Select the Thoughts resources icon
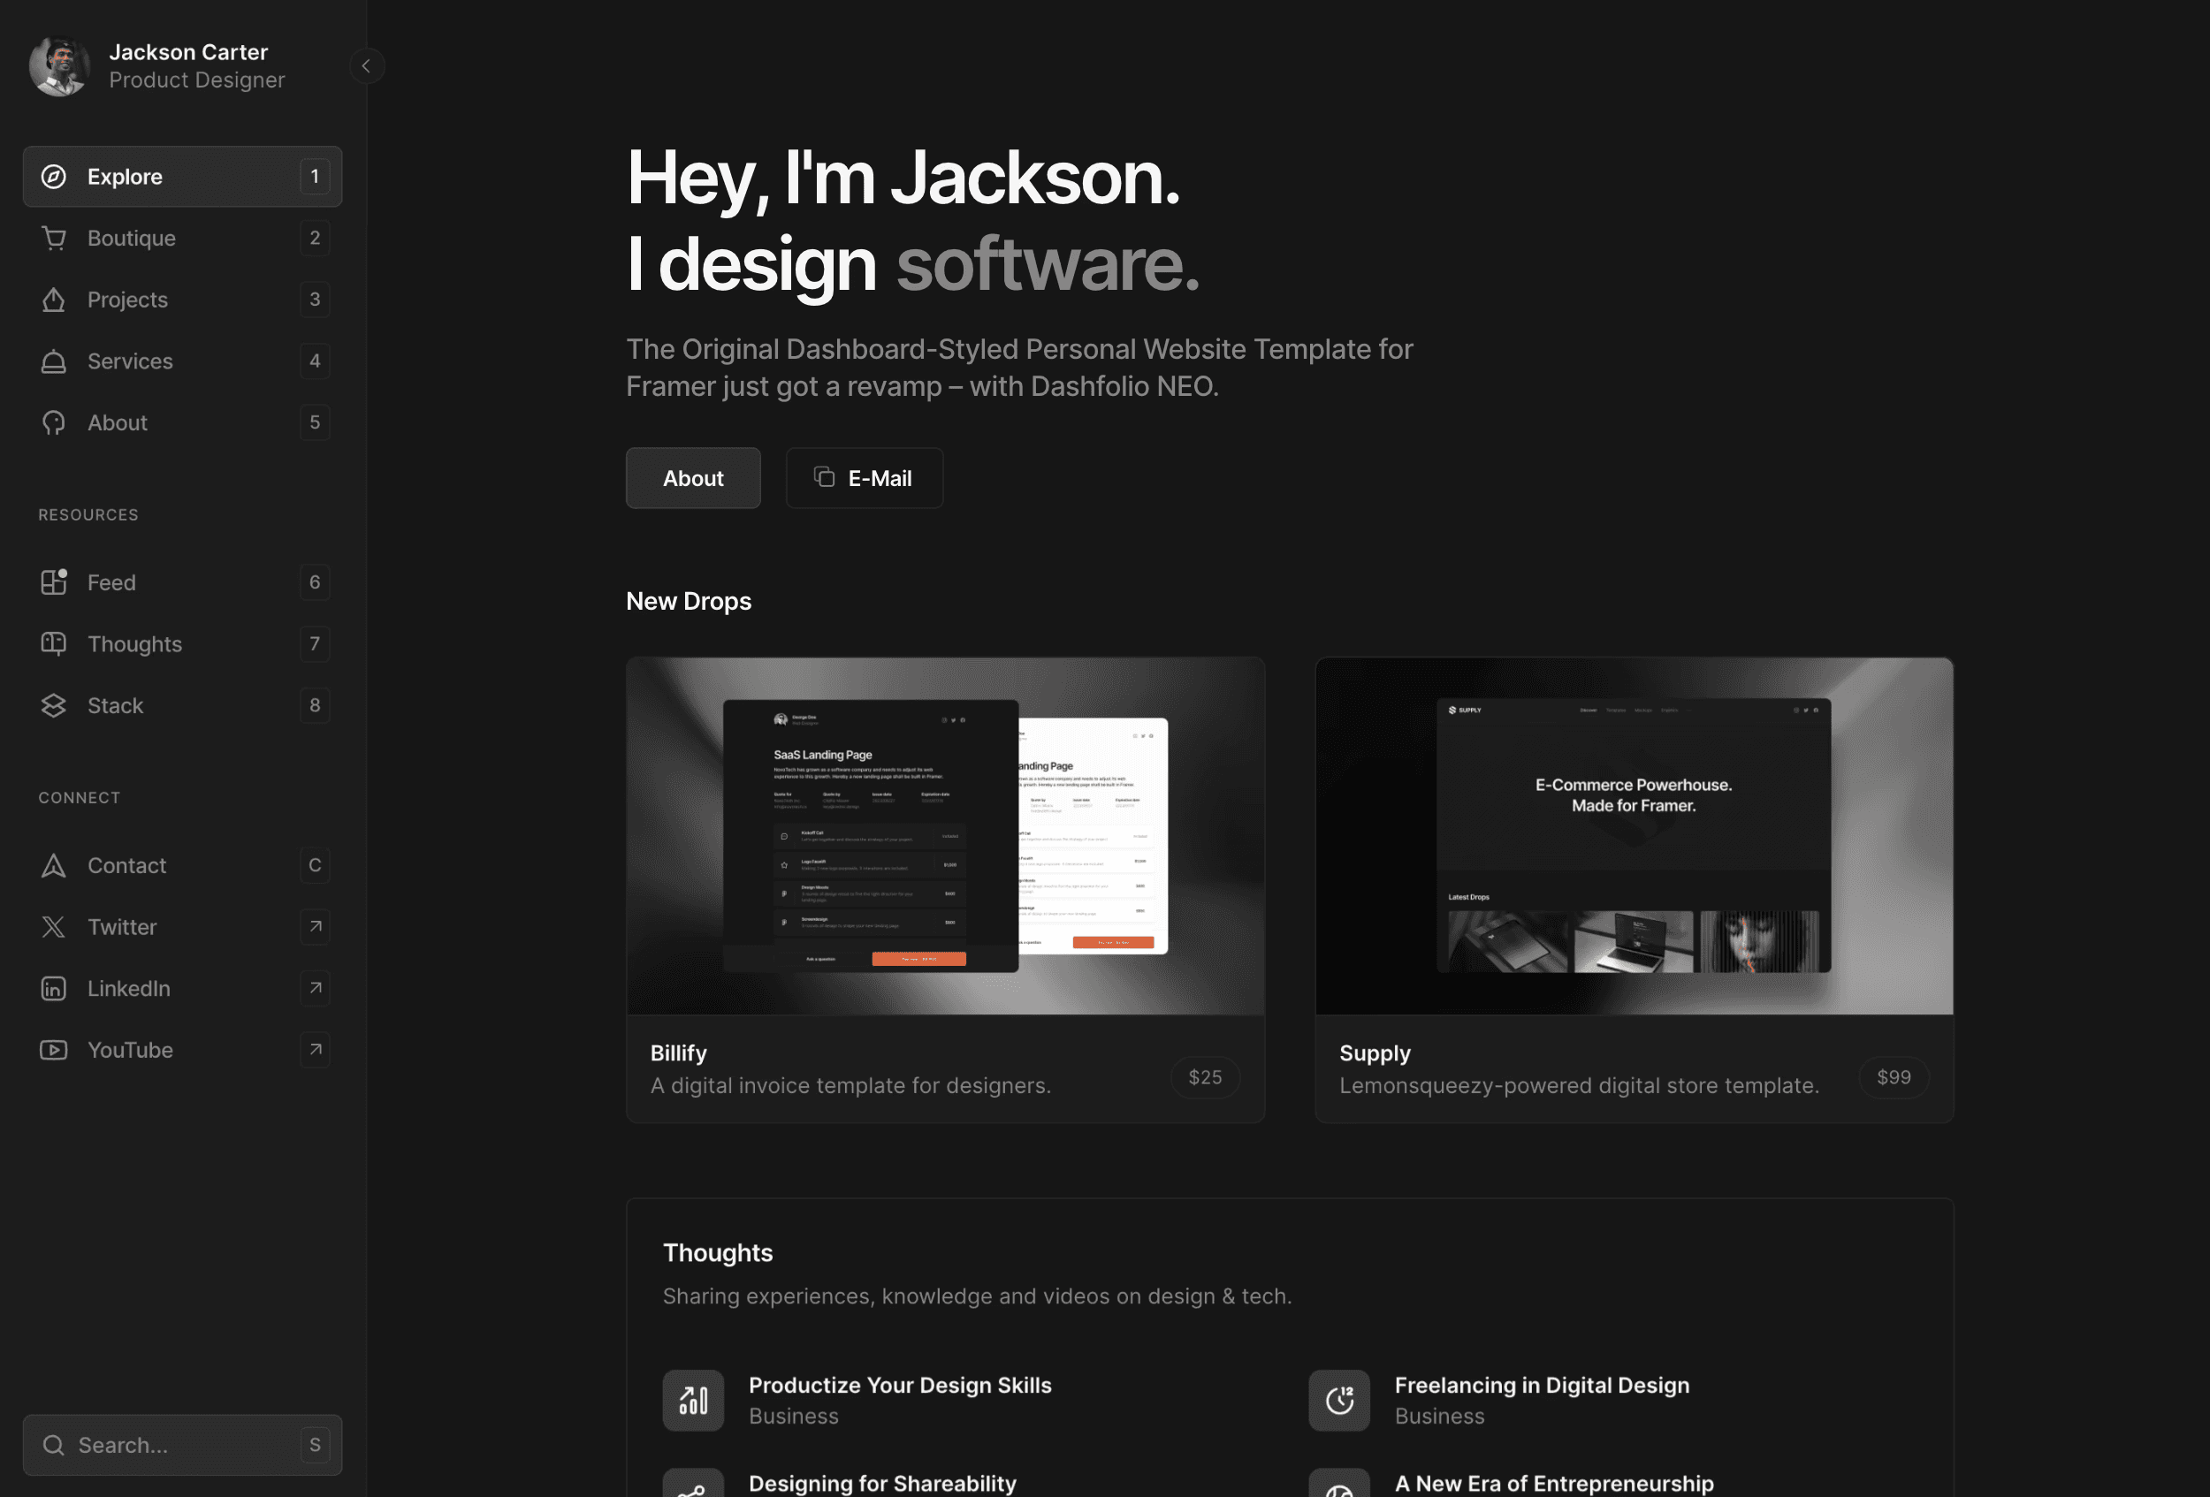 52,643
